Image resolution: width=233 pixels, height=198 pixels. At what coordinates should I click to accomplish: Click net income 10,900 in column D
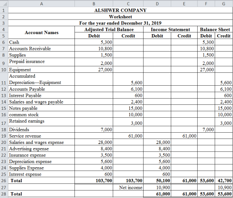(157, 188)
